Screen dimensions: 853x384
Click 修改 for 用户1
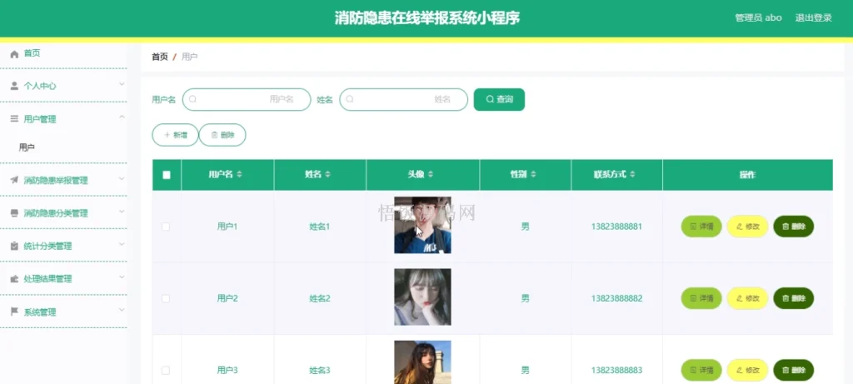tap(747, 227)
